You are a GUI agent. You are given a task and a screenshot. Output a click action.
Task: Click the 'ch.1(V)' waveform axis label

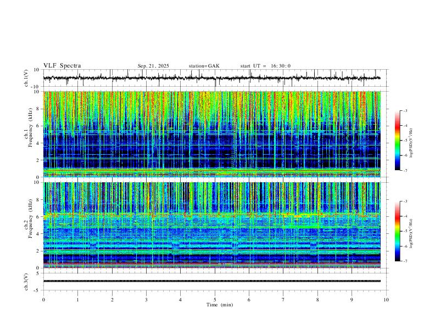tap(26, 78)
